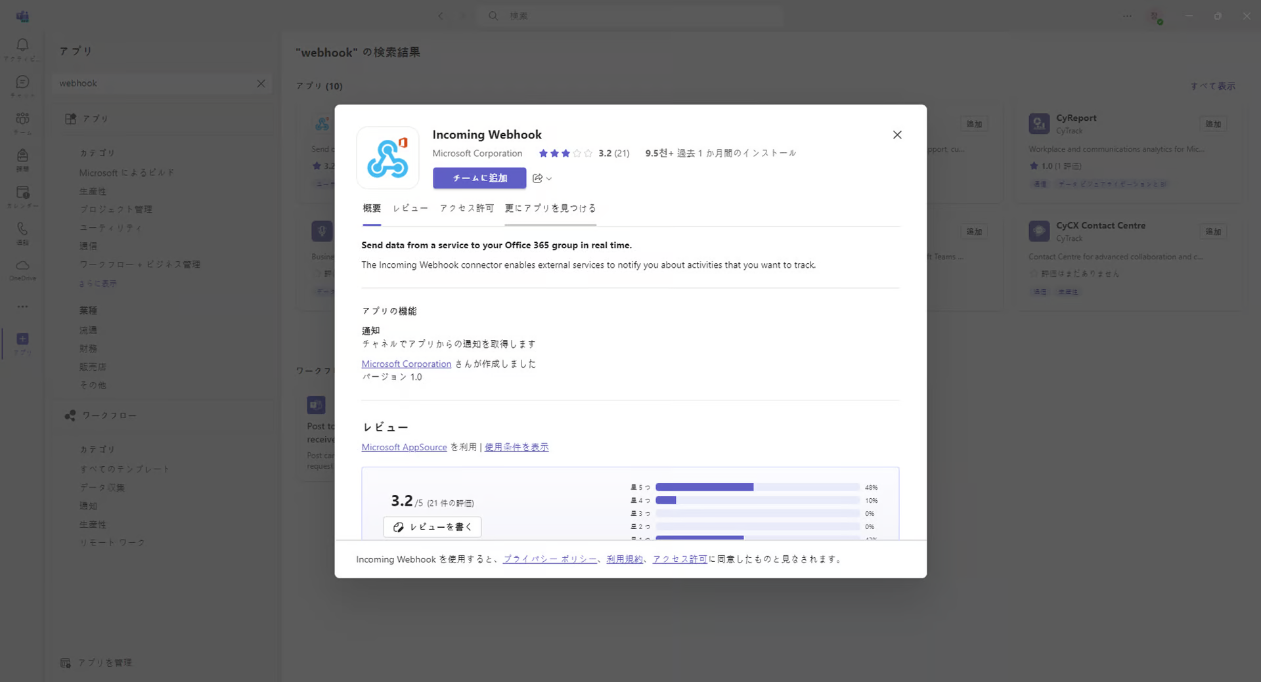Click the アプリを管理 icon at the bottom

pyautogui.click(x=66, y=663)
